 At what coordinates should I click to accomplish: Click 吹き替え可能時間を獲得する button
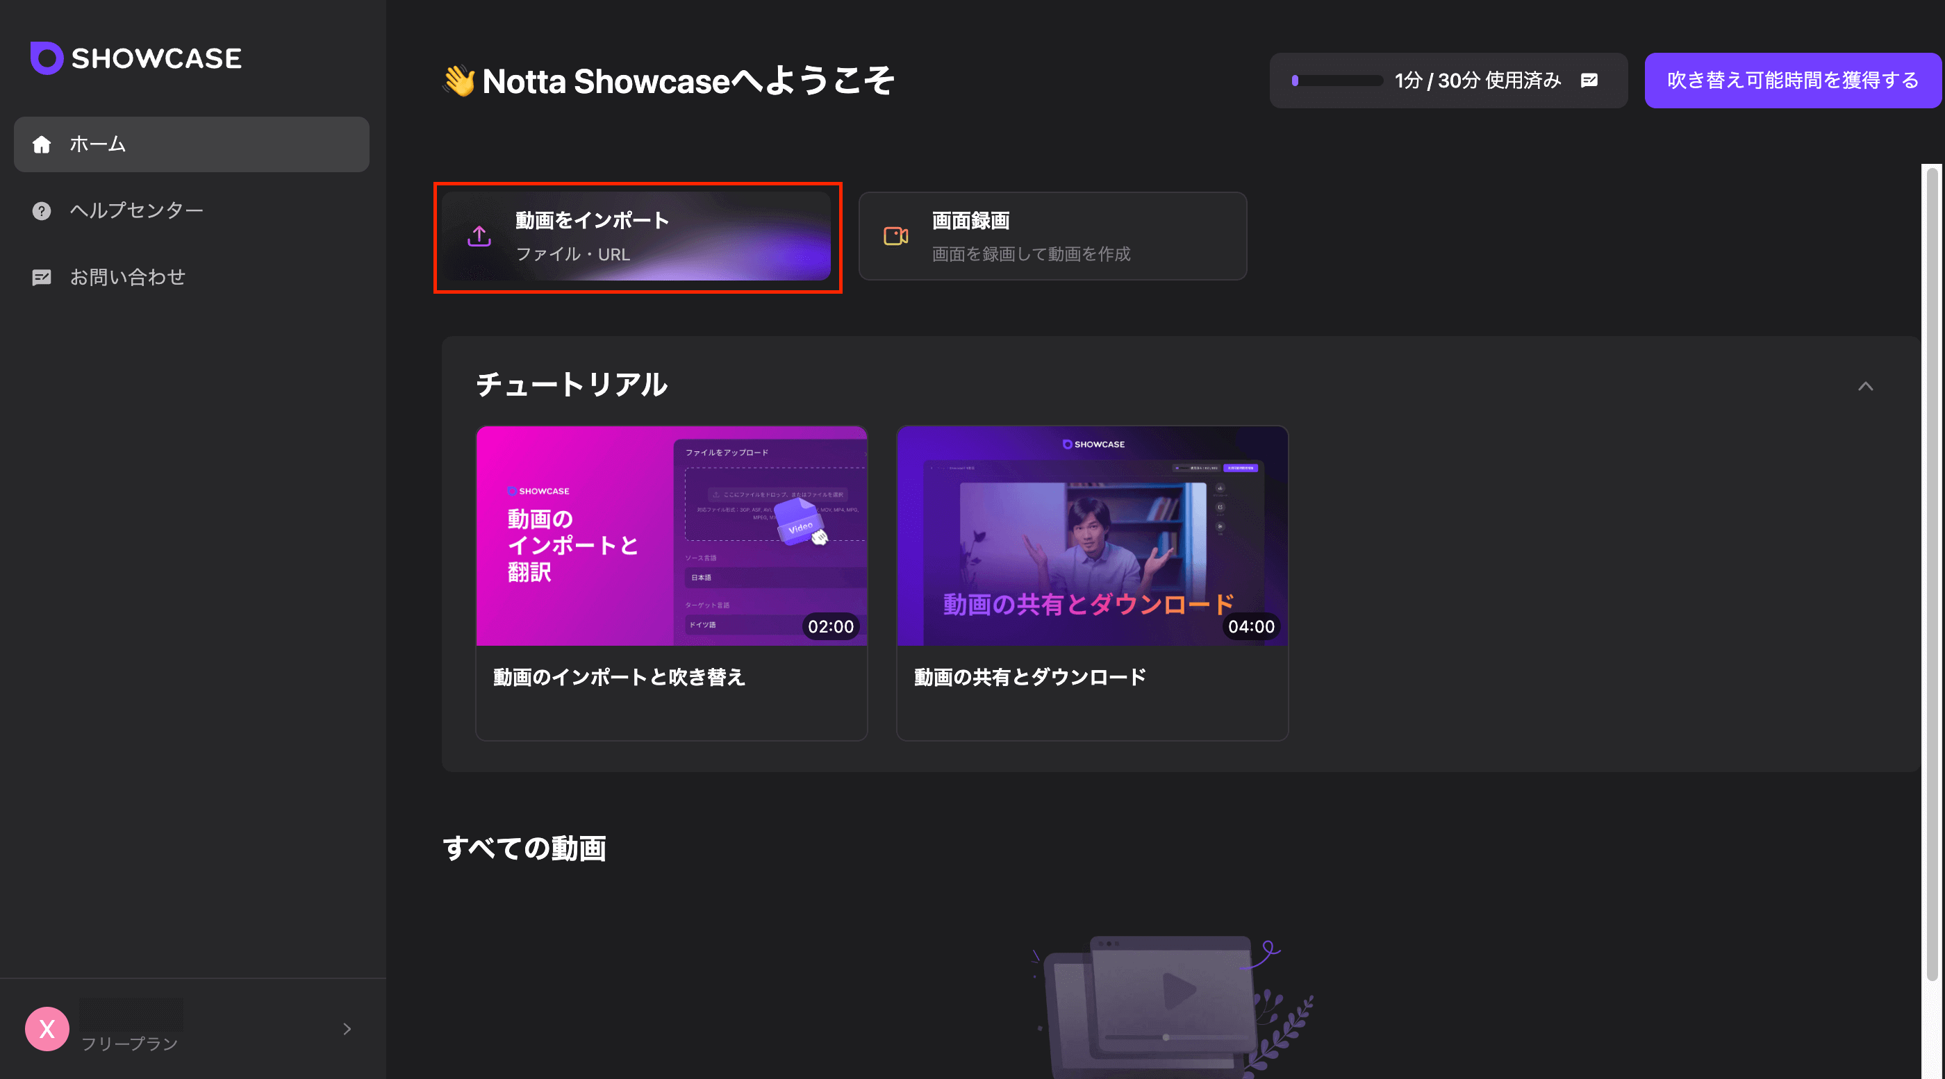coord(1792,80)
